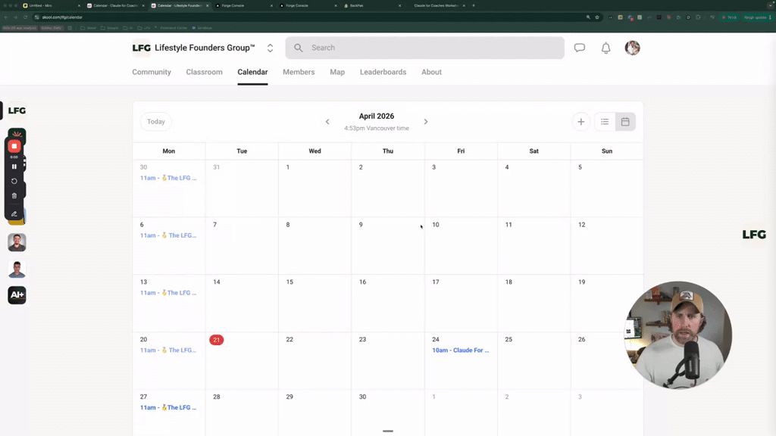Pause the screen recording
The image size is (776, 436).
14,167
